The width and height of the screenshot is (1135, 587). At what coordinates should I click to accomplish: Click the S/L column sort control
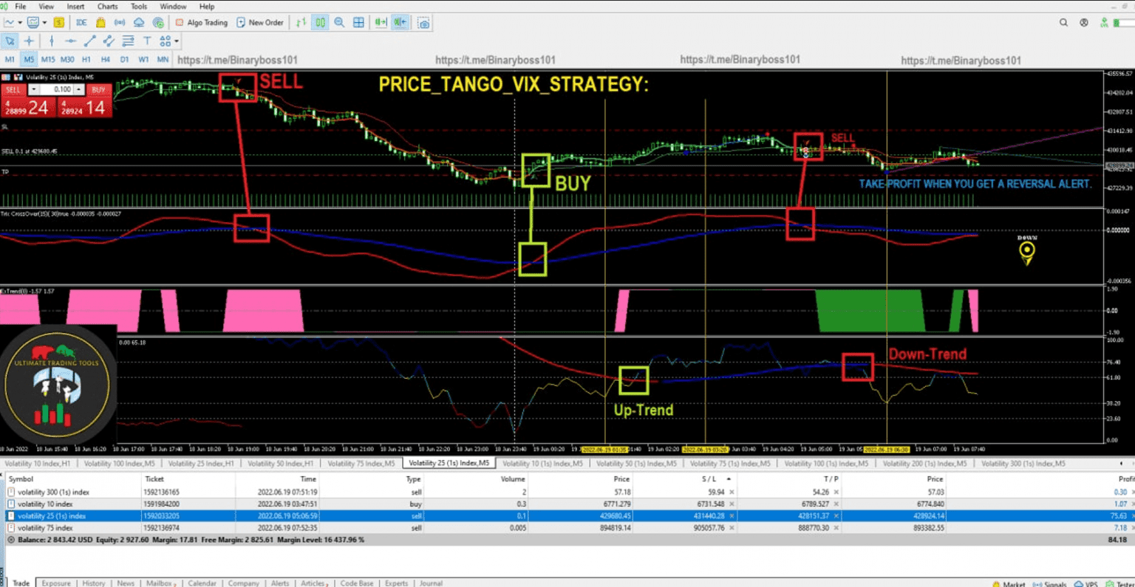click(x=729, y=479)
